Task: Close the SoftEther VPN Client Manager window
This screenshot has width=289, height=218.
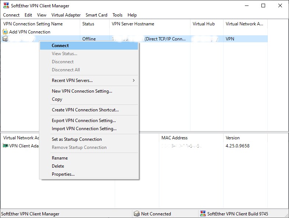Action: pos(280,6)
